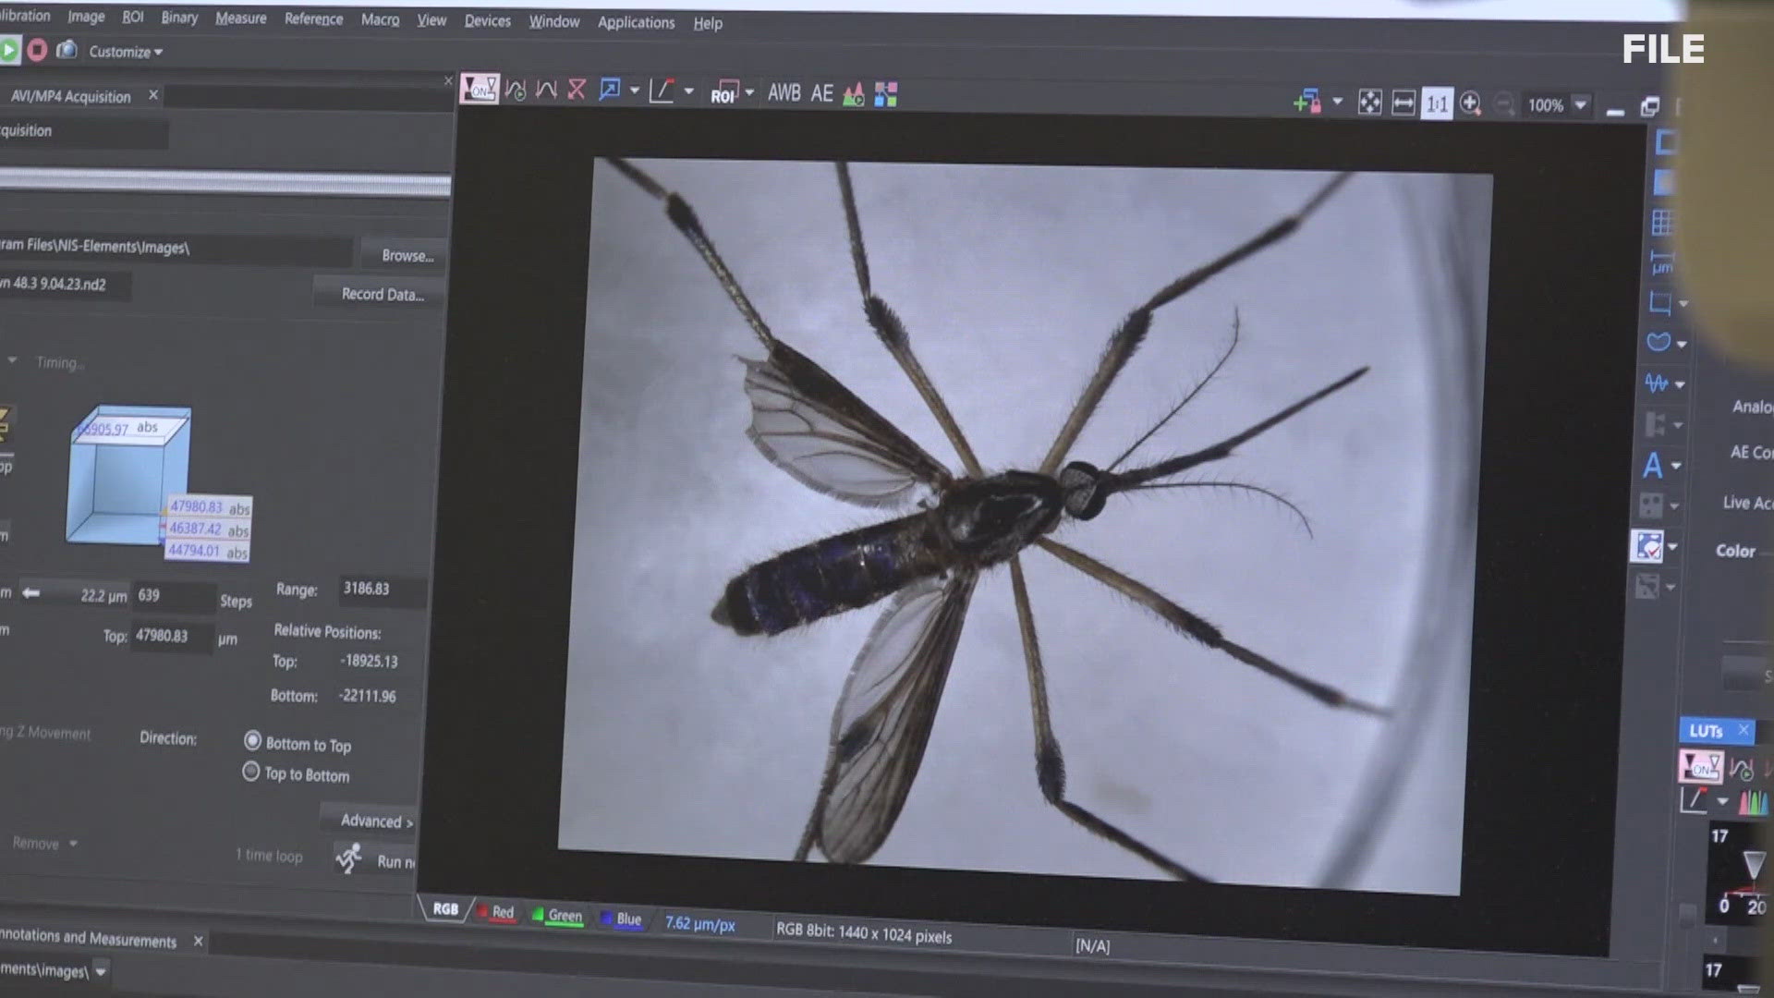Image resolution: width=1774 pixels, height=998 pixels.
Task: Open the Customize dropdown
Action: click(126, 52)
